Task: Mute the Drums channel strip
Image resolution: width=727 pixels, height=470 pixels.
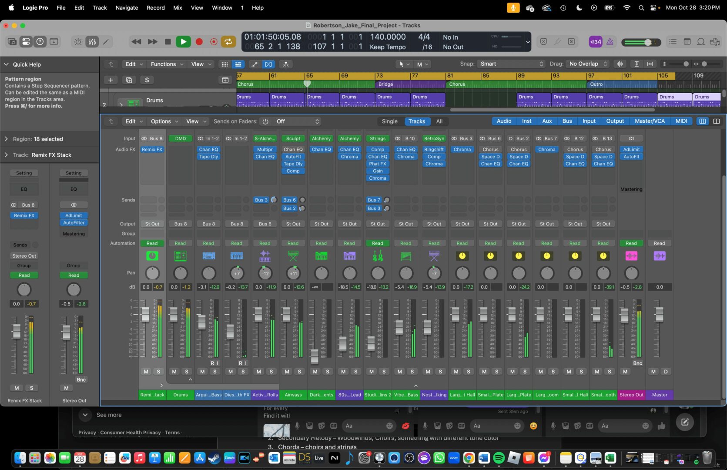Action: coord(174,372)
